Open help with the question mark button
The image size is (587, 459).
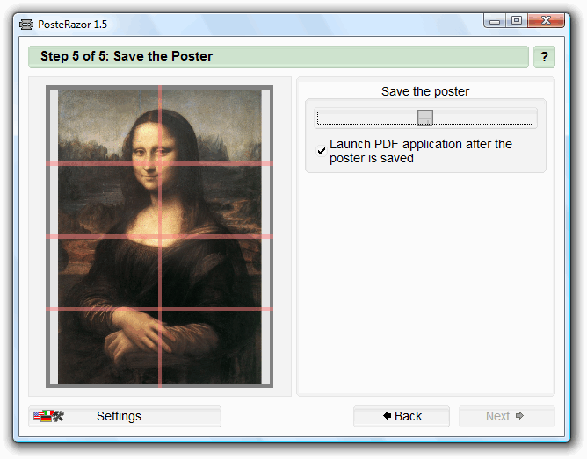pyautogui.click(x=544, y=57)
